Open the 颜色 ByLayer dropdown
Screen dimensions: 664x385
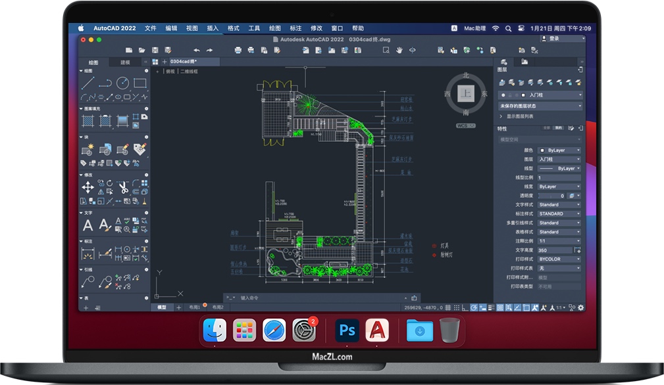[x=559, y=150]
